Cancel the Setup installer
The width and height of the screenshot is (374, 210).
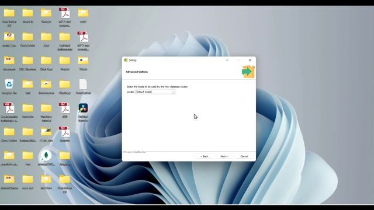(x=244, y=156)
